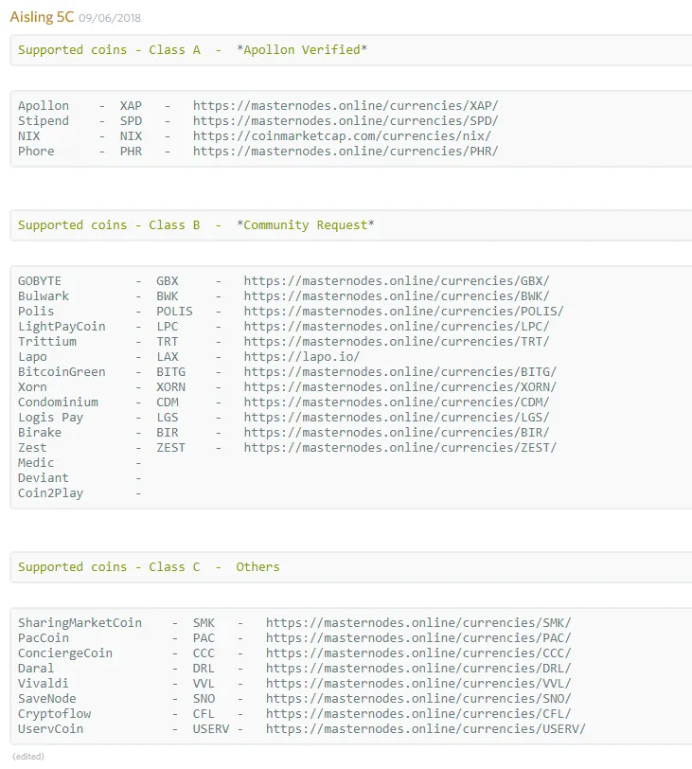Click the ticker 'BWK'
The width and height of the screenshot is (692, 769).
(x=168, y=295)
